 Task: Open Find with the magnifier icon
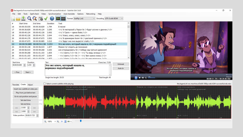[x=29, y=19]
